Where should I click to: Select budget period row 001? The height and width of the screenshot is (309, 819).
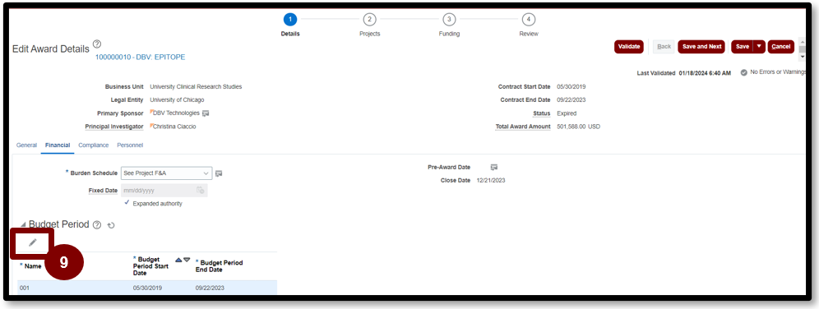point(147,288)
